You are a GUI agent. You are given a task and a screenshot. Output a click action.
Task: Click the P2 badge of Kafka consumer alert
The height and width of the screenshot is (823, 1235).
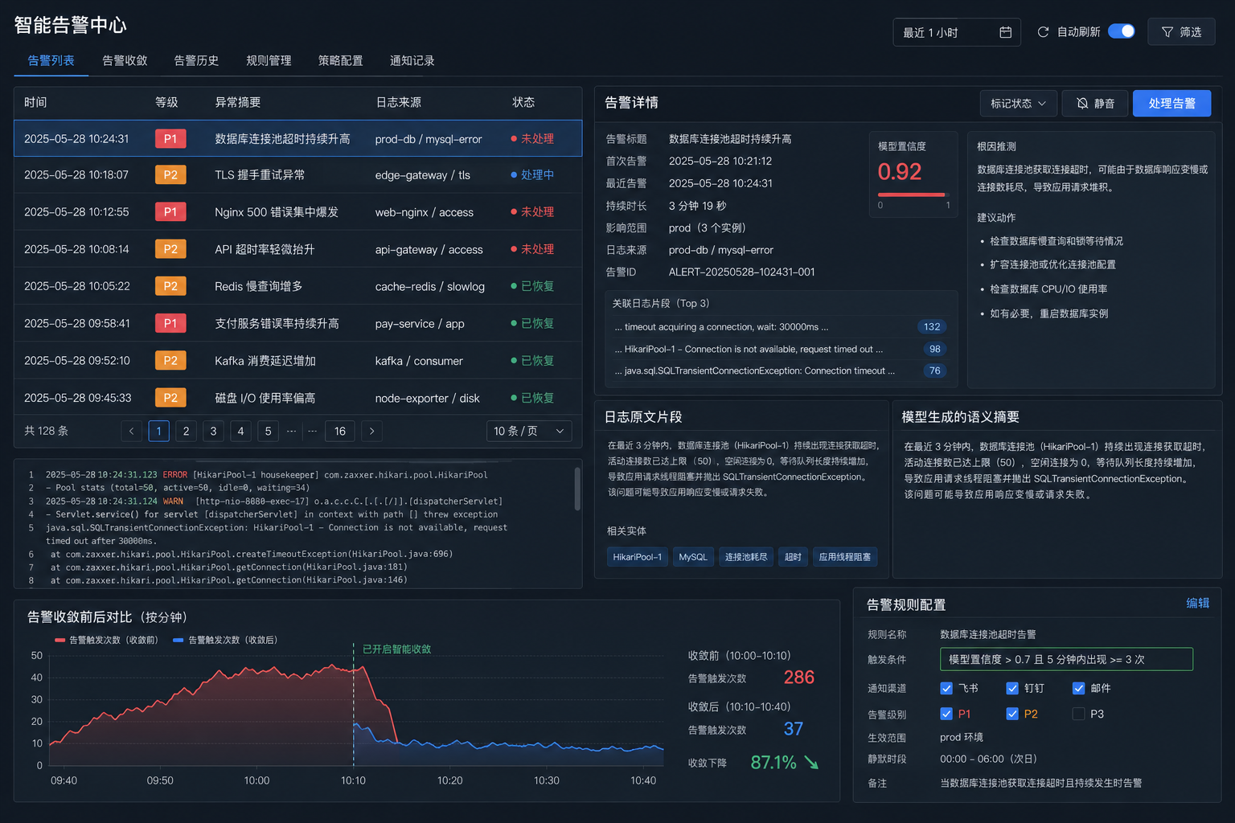coord(170,361)
